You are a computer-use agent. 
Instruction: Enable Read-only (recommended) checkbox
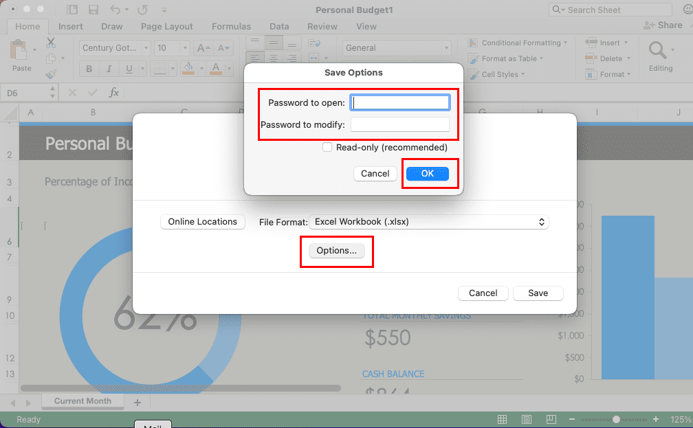(327, 147)
